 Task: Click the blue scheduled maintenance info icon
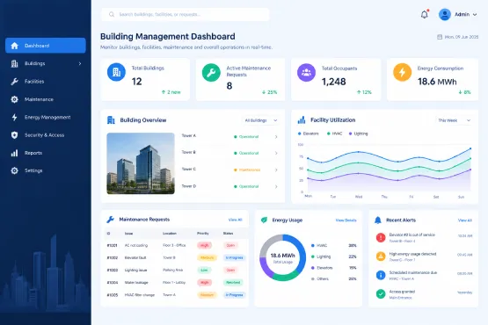381,275
